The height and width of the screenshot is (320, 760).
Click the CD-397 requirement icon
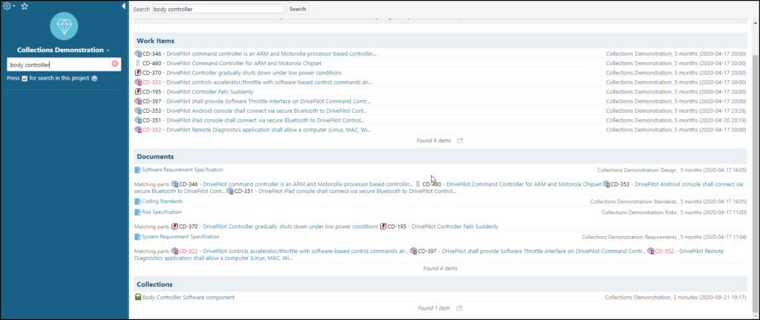(x=138, y=101)
